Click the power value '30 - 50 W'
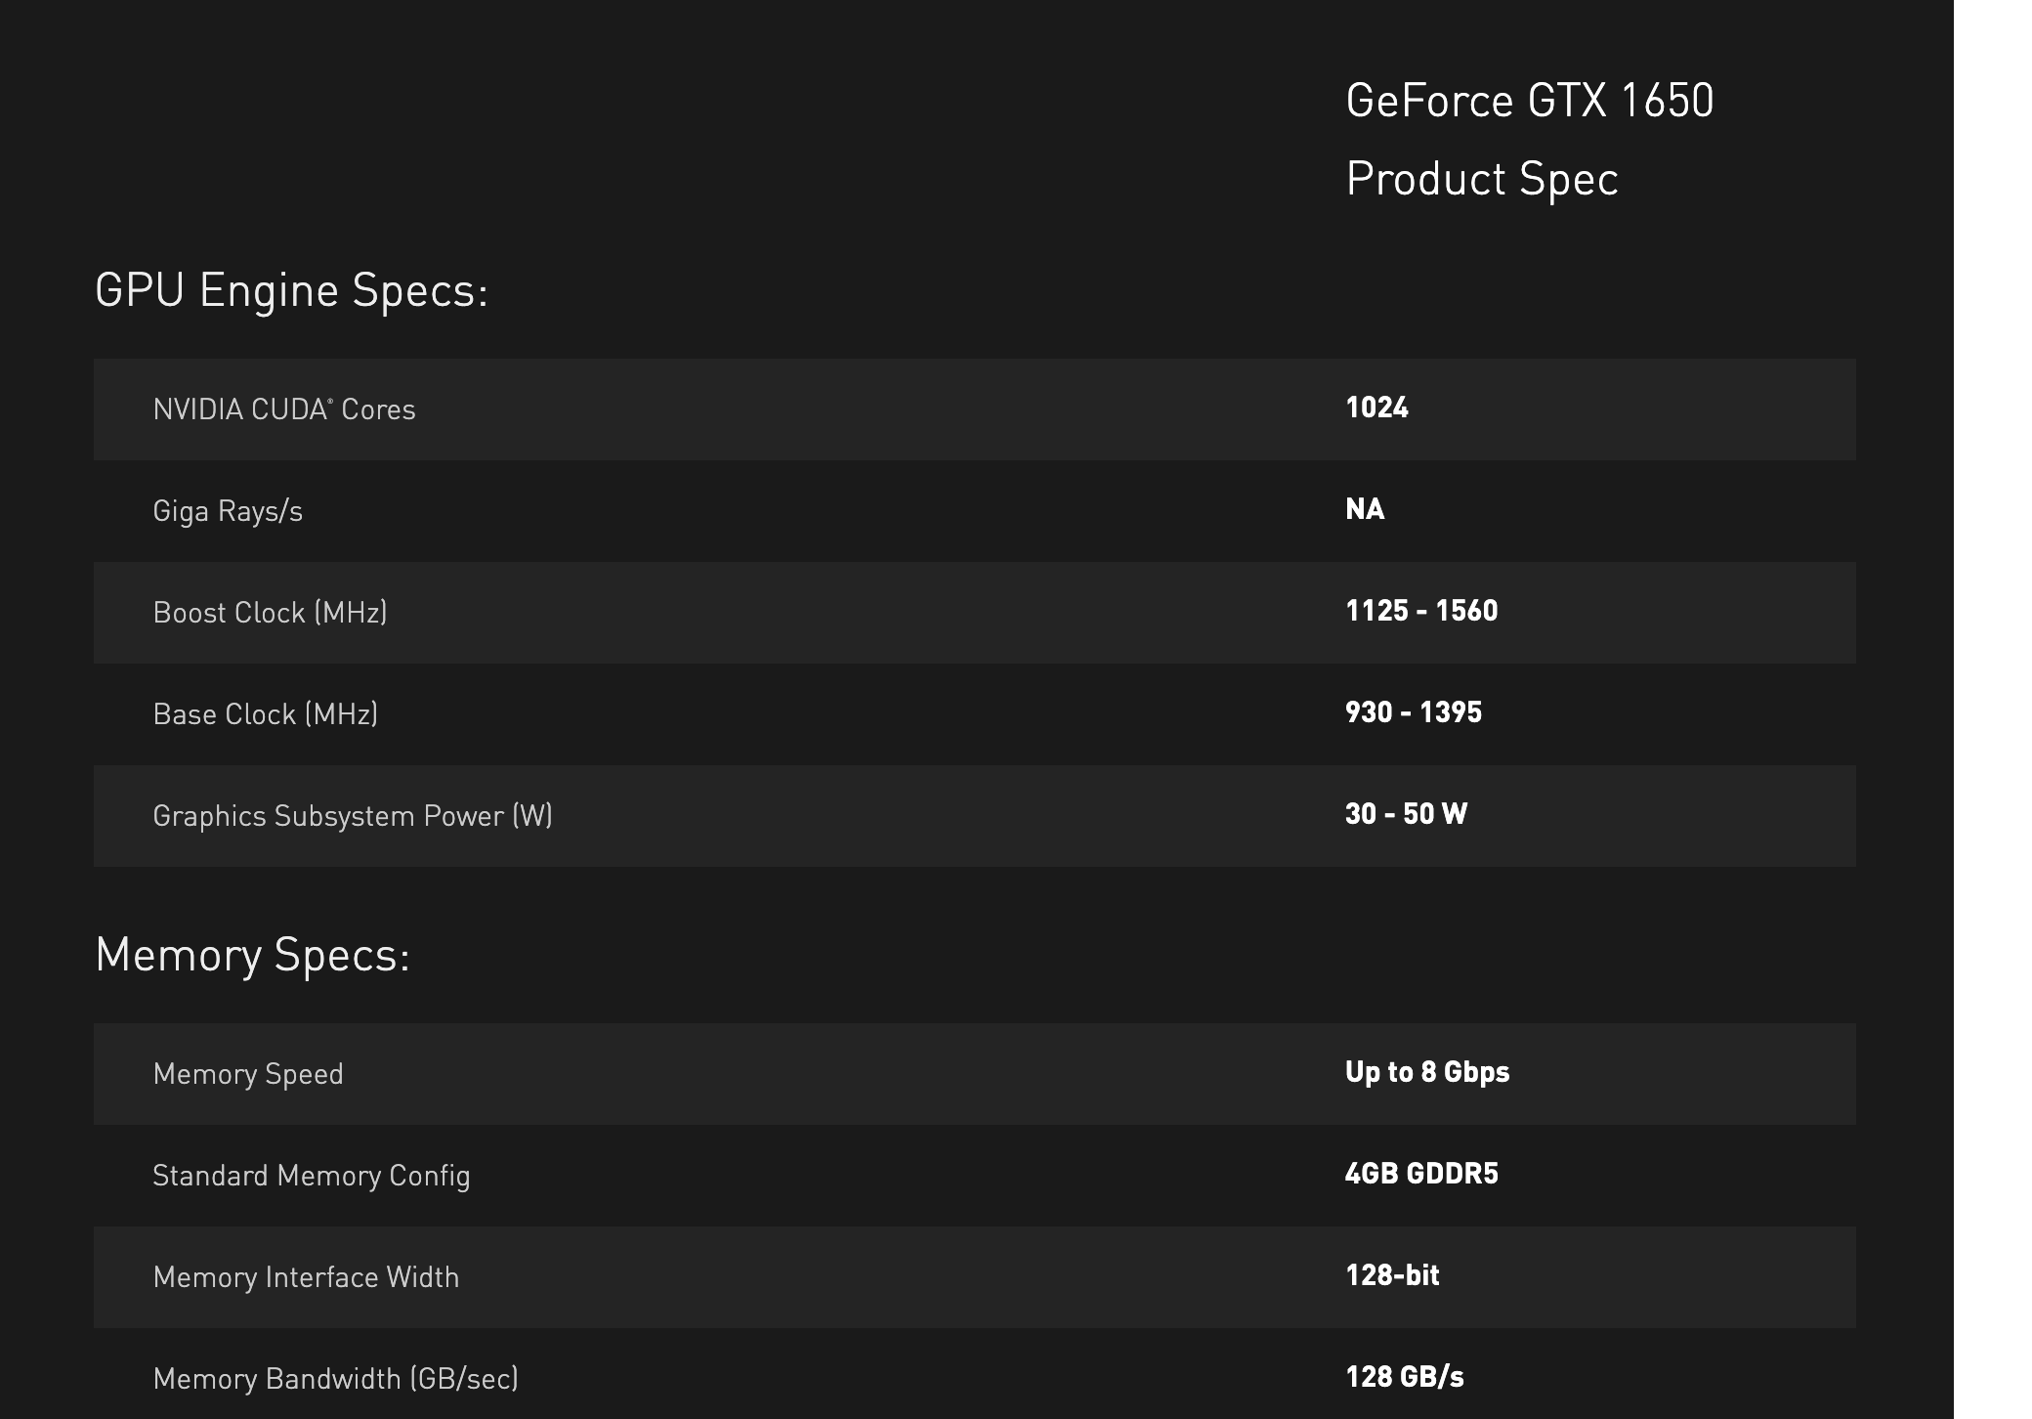This screenshot has height=1419, width=2032. click(1406, 814)
